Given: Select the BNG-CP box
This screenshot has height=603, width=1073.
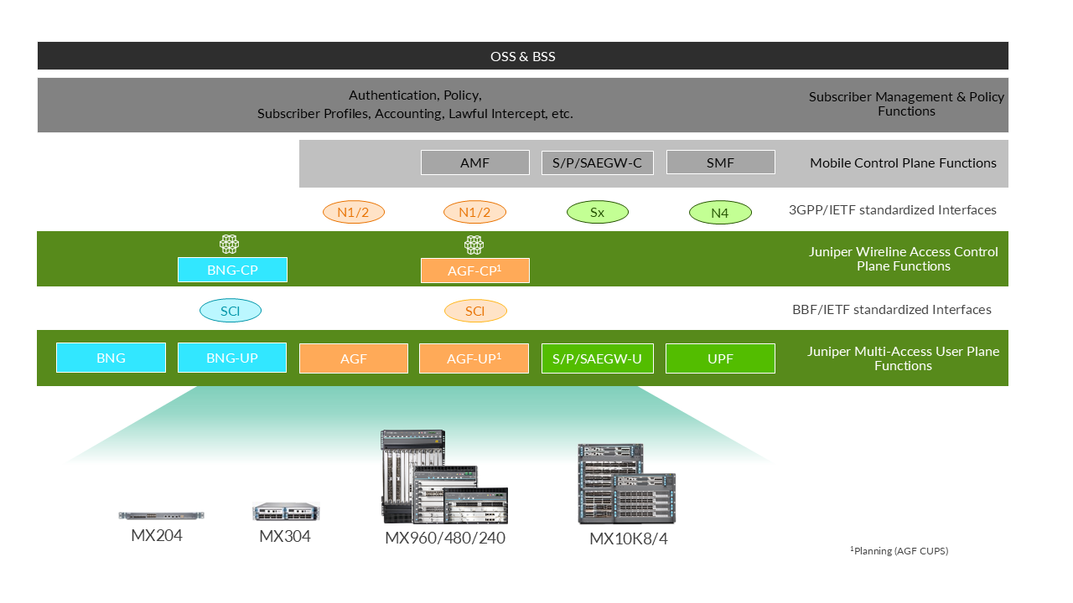Looking at the screenshot, I should coord(232,270).
